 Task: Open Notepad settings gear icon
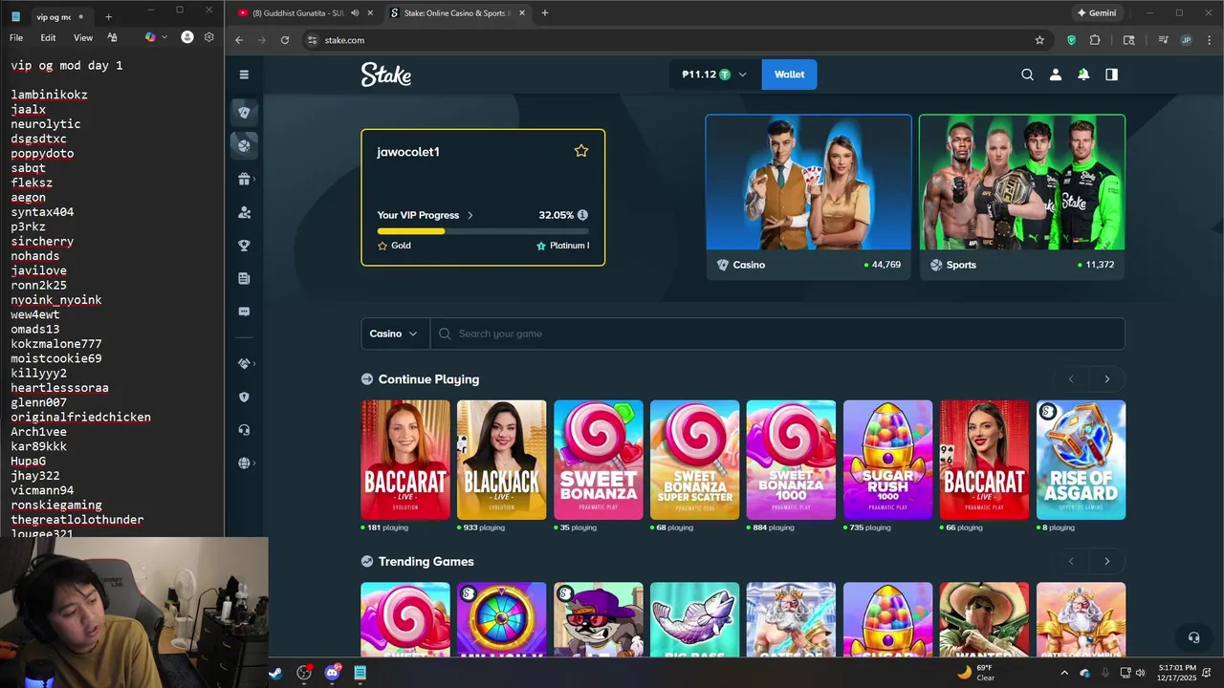pos(209,37)
